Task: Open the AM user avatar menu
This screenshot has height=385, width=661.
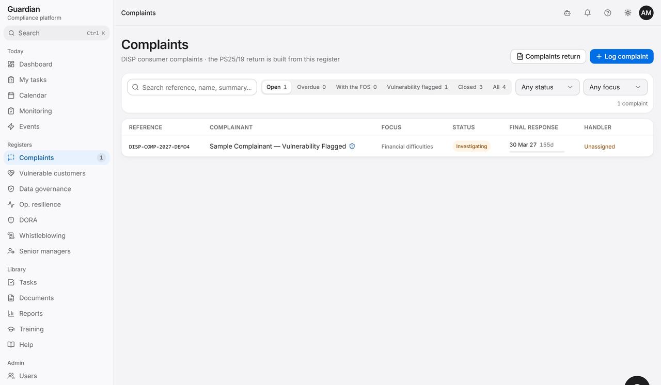Action: point(646,13)
